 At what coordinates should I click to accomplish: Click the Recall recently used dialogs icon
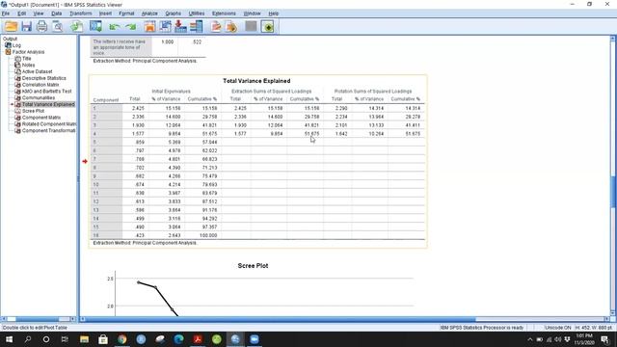(95, 26)
